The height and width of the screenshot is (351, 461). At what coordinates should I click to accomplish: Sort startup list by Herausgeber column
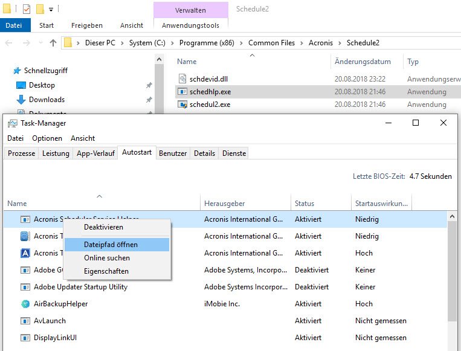tap(245, 203)
